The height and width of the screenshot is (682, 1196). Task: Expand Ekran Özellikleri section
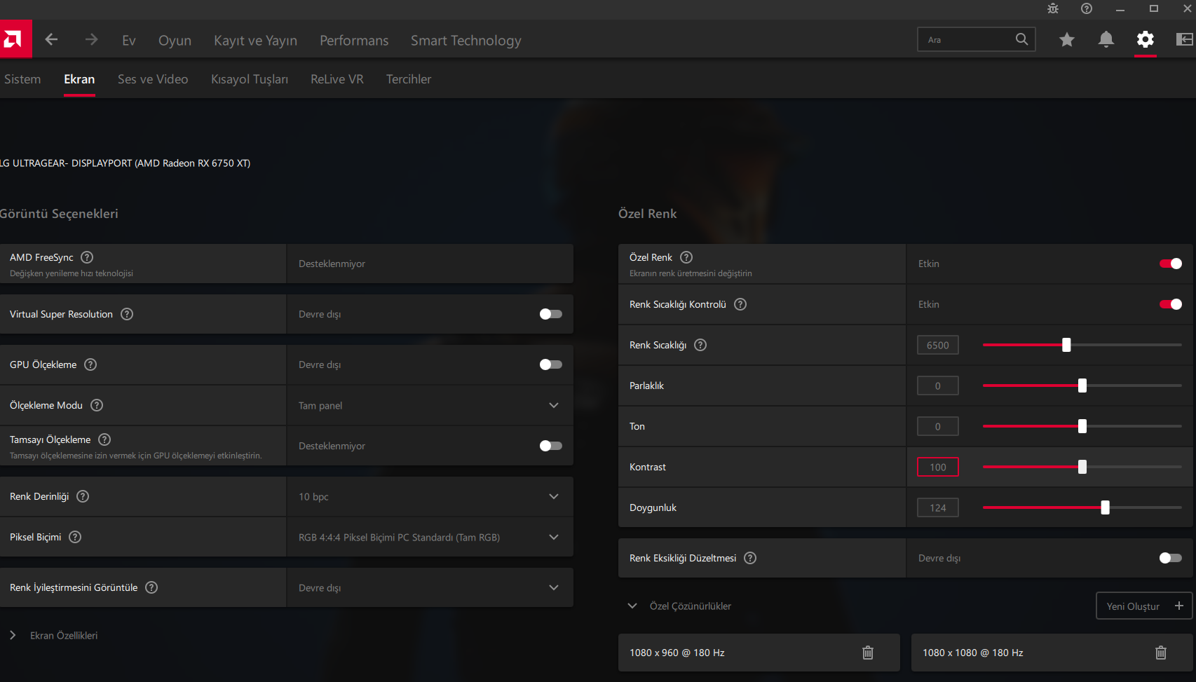pyautogui.click(x=13, y=635)
